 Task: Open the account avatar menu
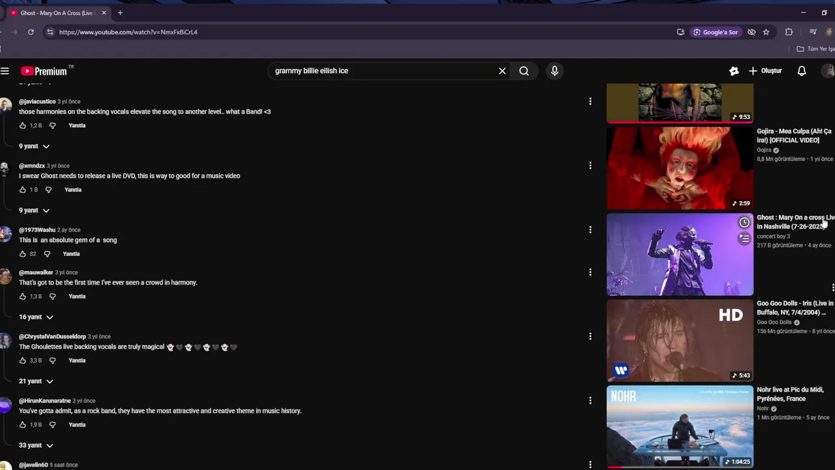point(828,71)
